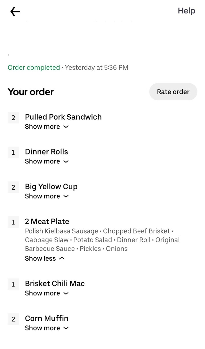Image resolution: width=205 pixels, height=349 pixels.
Task: Expand Show more under Big Yellow Cup
Action: [x=47, y=196]
